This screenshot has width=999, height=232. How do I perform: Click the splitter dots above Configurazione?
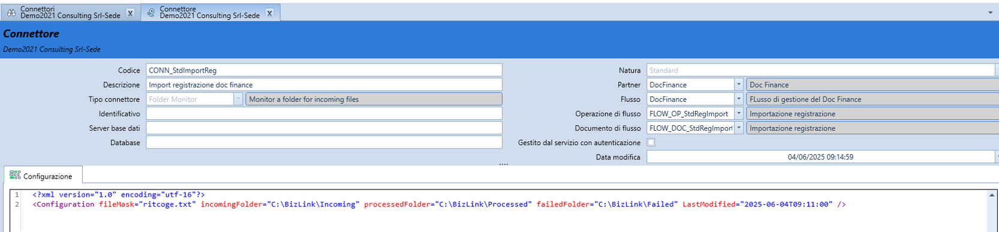(503, 164)
